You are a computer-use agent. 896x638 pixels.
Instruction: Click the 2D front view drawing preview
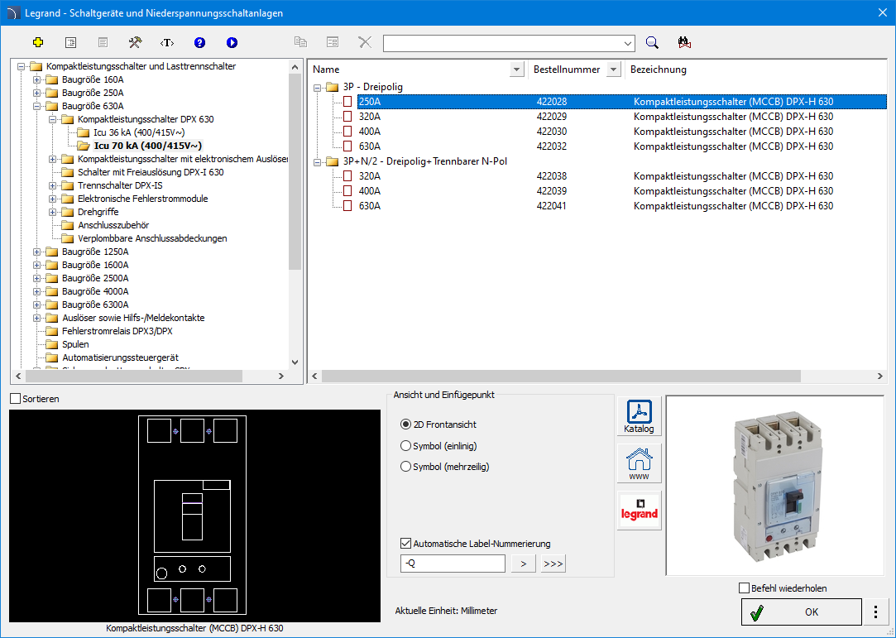click(x=195, y=516)
